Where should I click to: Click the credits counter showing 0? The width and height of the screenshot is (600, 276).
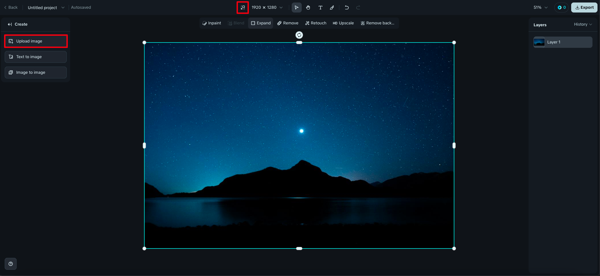coord(561,8)
